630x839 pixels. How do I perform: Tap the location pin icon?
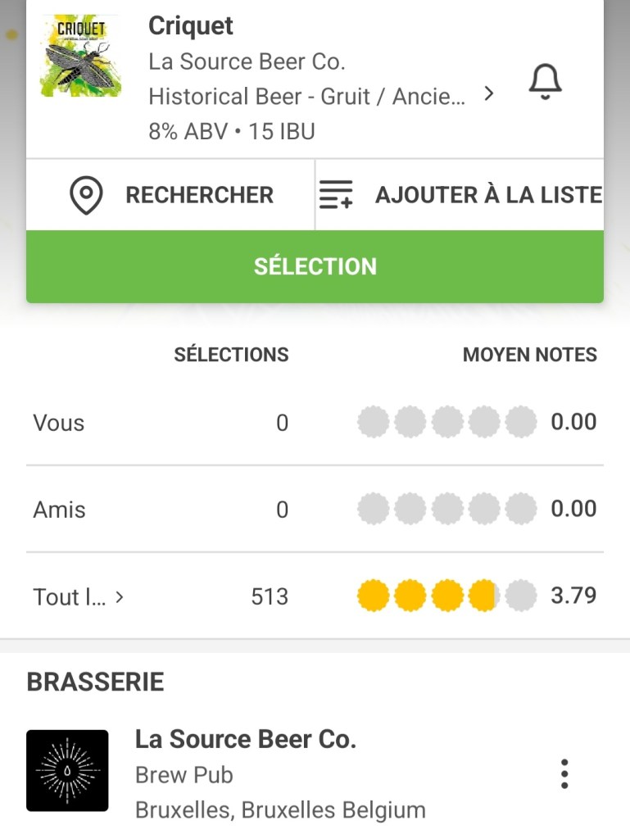click(86, 196)
